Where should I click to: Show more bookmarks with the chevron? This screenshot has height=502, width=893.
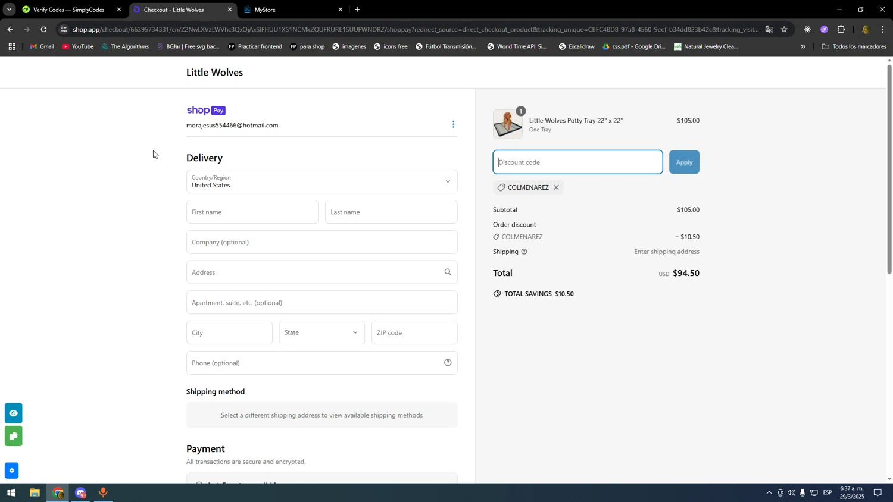[803, 46]
